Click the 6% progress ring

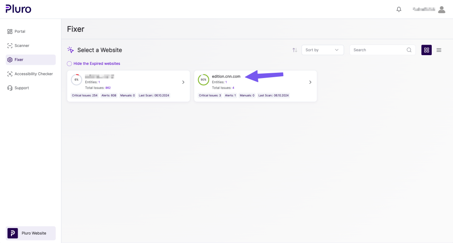(77, 80)
